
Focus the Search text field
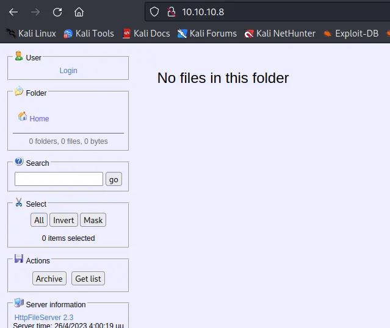click(x=59, y=179)
